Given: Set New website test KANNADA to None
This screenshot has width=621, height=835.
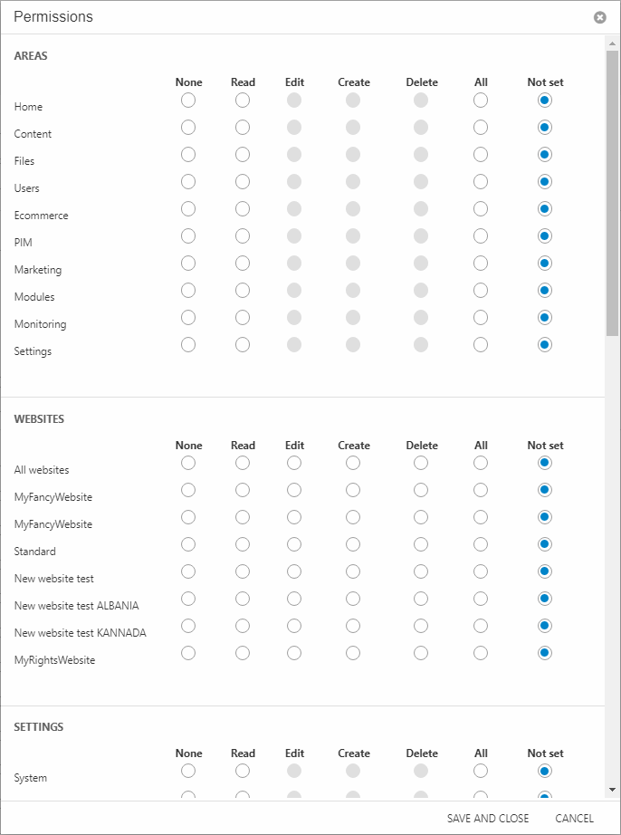Looking at the screenshot, I should (188, 627).
